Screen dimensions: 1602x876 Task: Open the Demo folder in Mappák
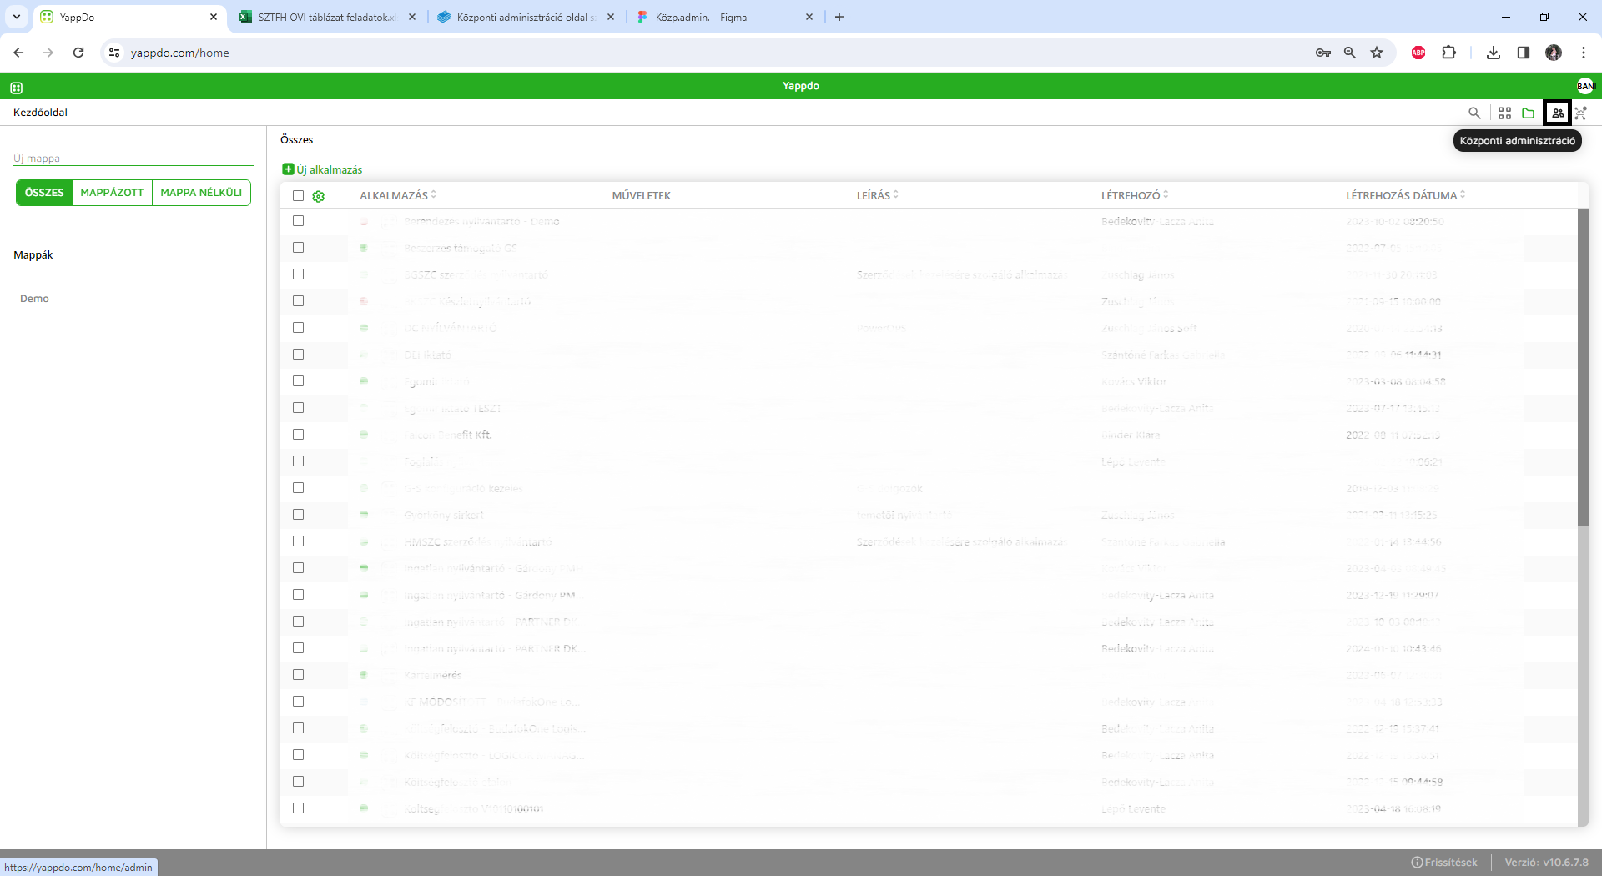coord(34,299)
